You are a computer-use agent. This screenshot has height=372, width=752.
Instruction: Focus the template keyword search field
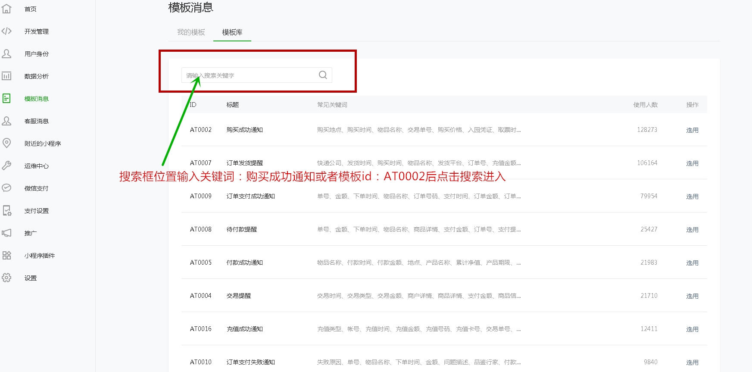[250, 75]
